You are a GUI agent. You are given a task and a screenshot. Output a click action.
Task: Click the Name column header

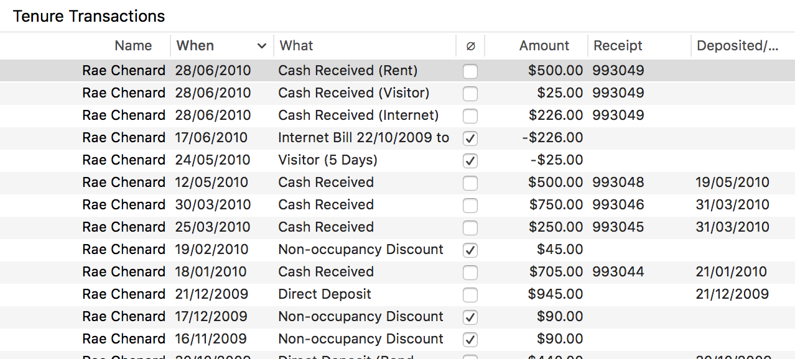click(133, 46)
